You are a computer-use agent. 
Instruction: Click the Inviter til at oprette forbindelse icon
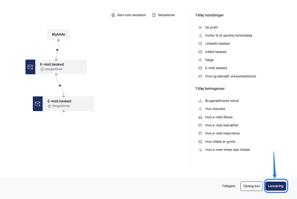(x=200, y=36)
